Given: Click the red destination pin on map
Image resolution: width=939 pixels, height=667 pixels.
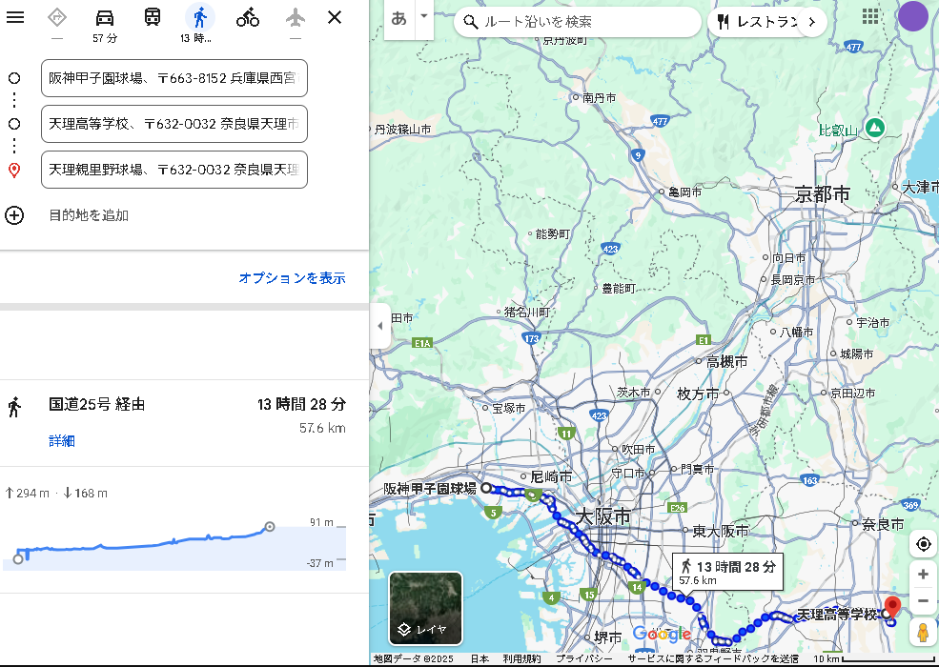Looking at the screenshot, I should (x=892, y=607).
